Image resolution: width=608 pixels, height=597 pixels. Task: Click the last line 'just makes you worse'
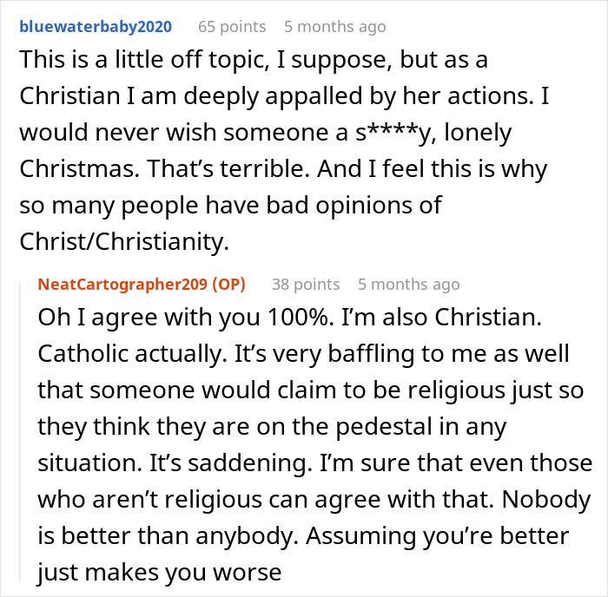pos(159,573)
